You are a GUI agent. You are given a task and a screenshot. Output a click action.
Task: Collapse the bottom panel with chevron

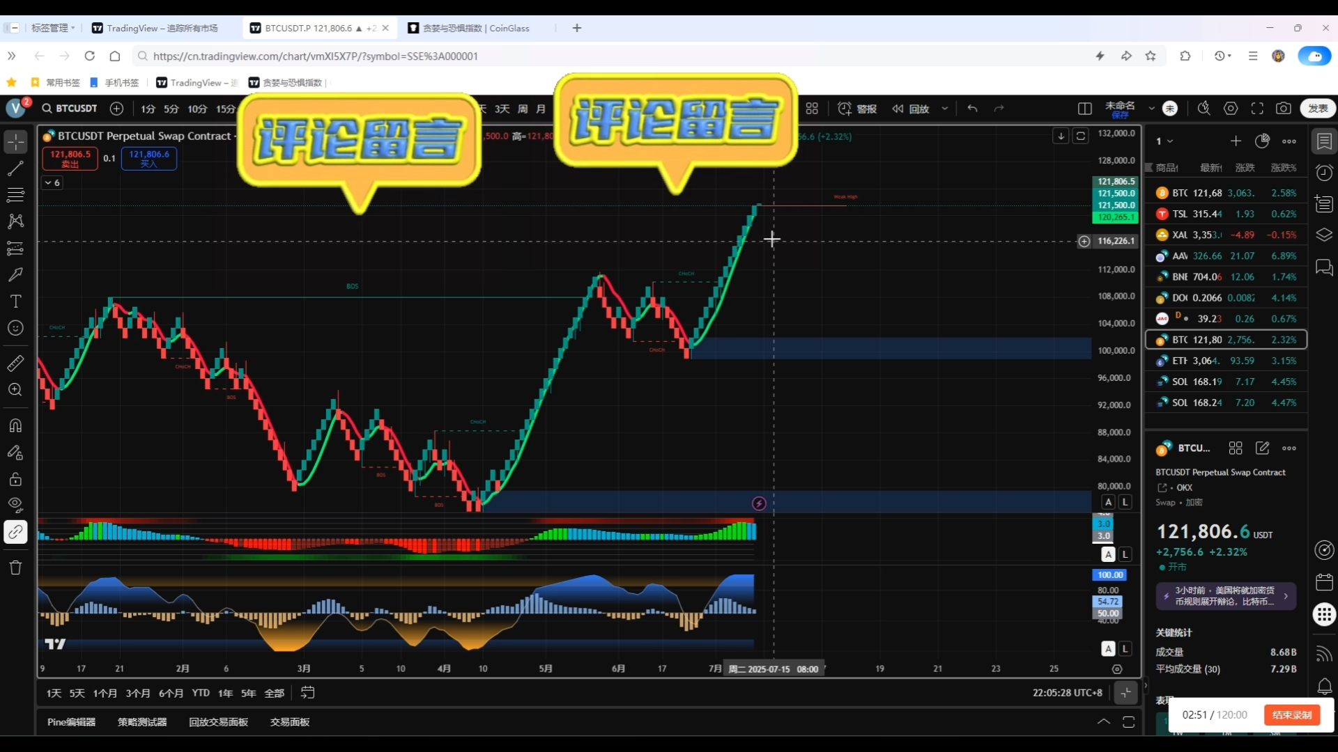[x=1104, y=722]
